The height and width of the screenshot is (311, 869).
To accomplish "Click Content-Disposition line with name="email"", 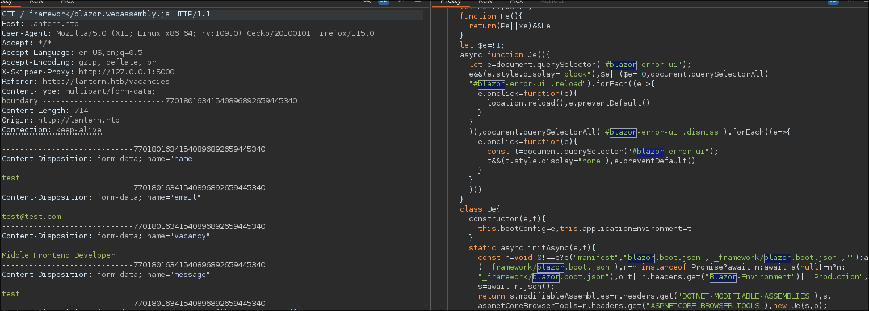I will (101, 197).
